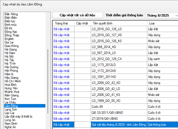
Task: Select the 'English' list entry
Action: tap(9, 39)
